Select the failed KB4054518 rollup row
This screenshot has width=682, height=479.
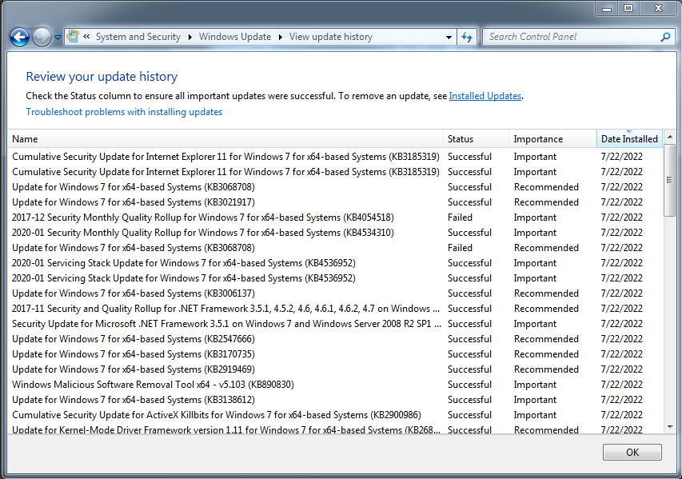pos(335,218)
